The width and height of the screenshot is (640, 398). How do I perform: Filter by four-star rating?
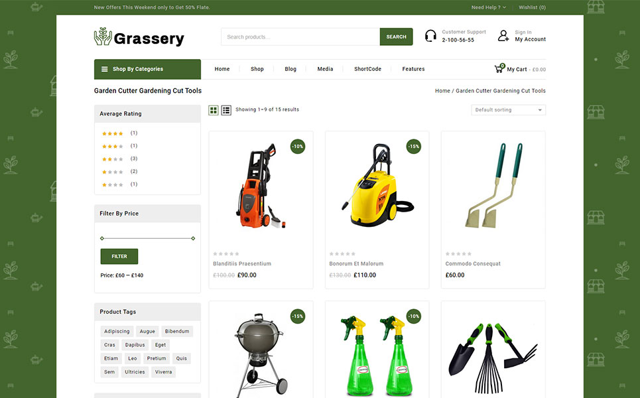click(x=112, y=133)
